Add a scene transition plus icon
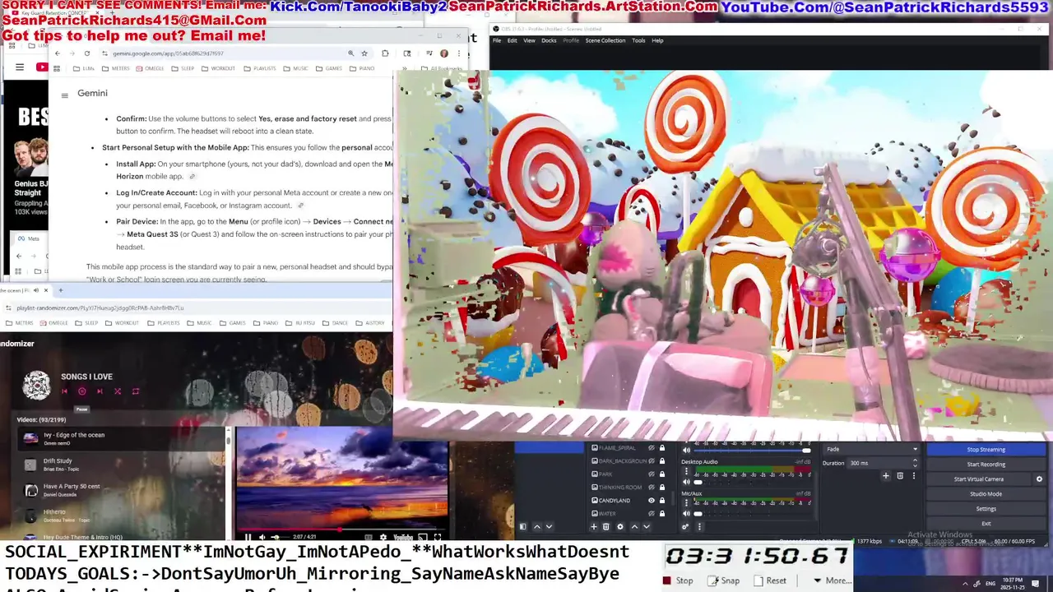 pyautogui.click(x=886, y=476)
